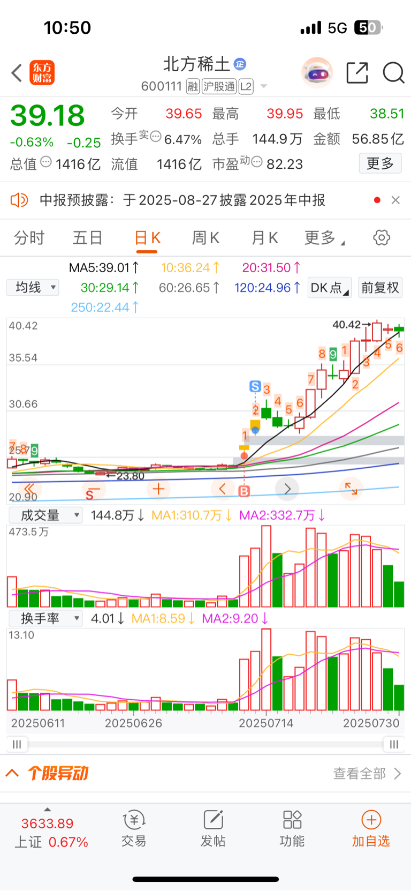Expand the 个股异动 section chevron
411x891 pixels.
pyautogui.click(x=12, y=773)
